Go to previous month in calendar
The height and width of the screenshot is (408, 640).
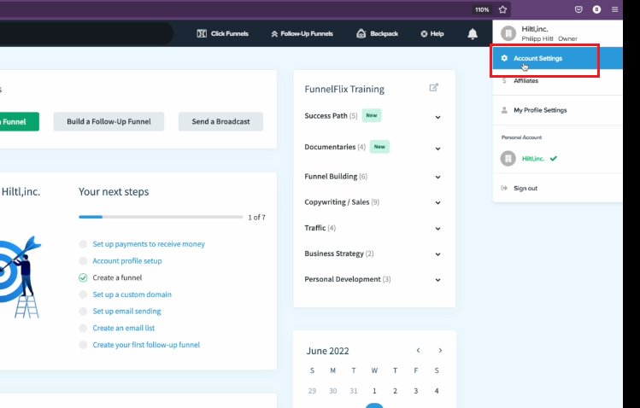(418, 351)
